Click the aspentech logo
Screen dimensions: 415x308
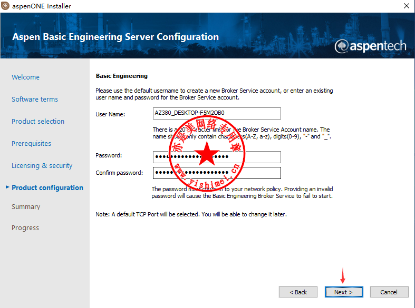coord(370,46)
